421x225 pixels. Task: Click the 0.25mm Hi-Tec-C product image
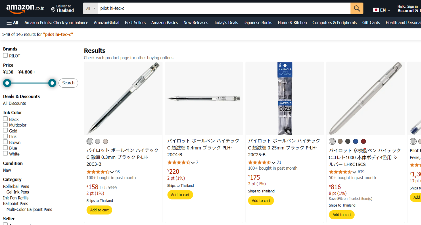(285, 99)
